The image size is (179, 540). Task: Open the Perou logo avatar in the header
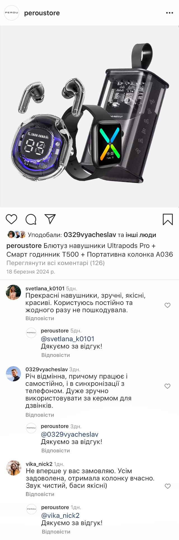[11, 13]
